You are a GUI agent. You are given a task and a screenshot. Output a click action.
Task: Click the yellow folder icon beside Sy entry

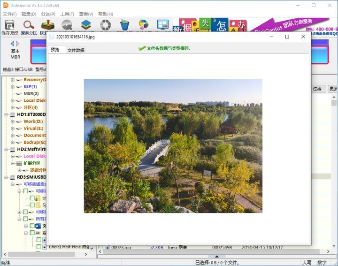pyautogui.click(x=38, y=205)
